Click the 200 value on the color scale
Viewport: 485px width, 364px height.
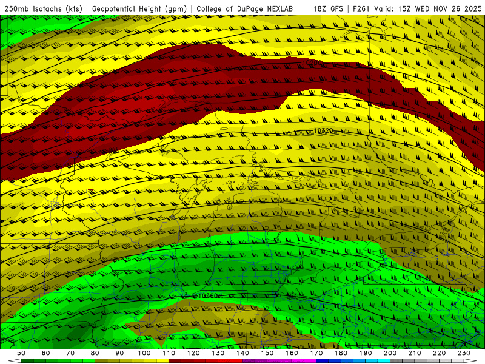point(390,353)
